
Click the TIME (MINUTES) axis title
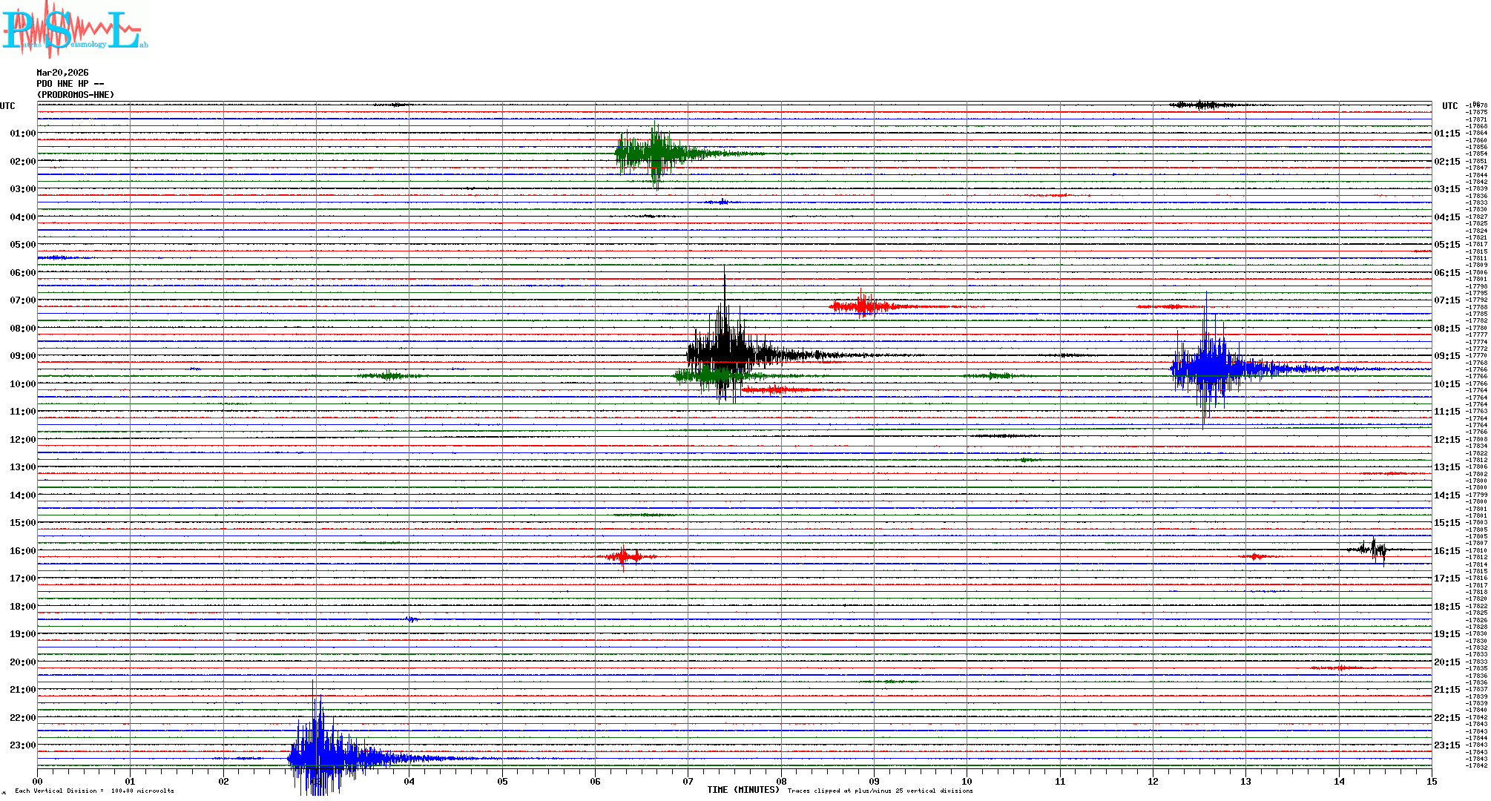coord(743,790)
